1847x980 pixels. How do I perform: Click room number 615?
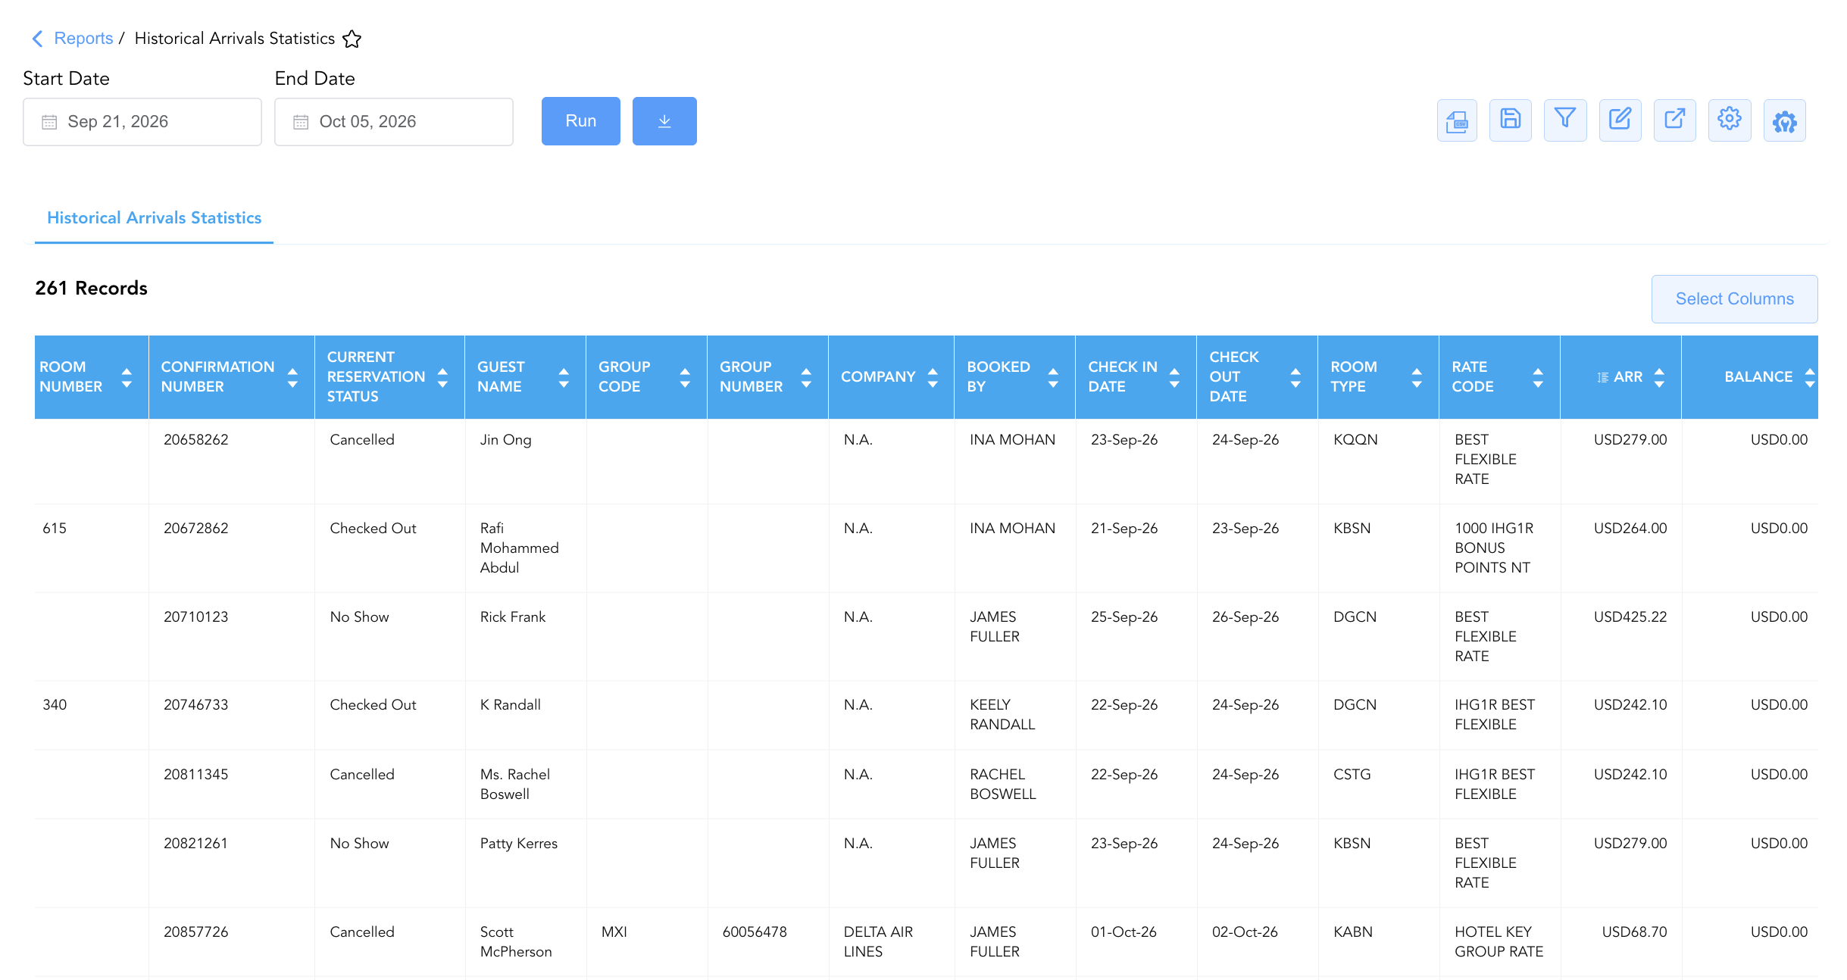tap(55, 529)
